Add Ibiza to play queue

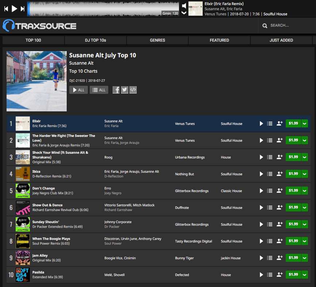pos(270,174)
